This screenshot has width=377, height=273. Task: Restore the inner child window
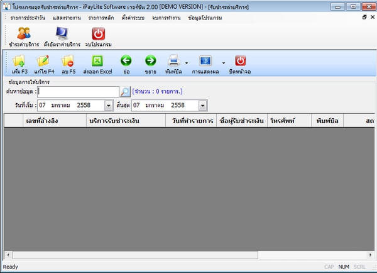364,17
